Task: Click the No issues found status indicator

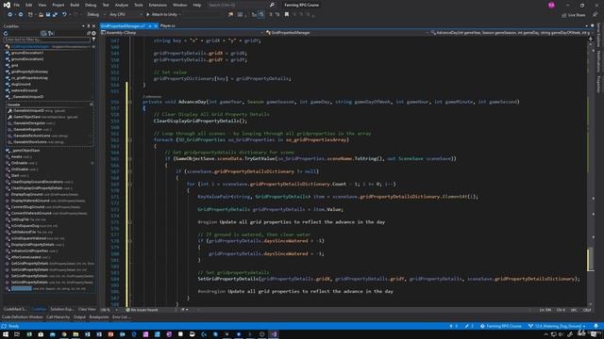Action: (x=142, y=310)
